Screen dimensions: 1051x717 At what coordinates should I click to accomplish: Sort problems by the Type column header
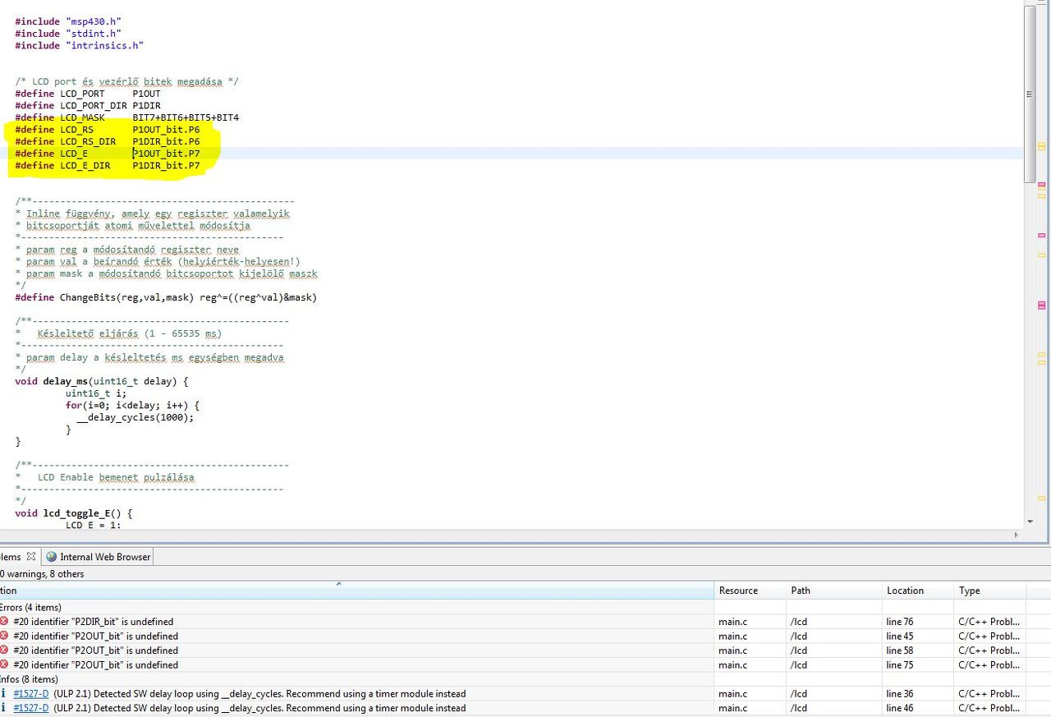(990, 591)
